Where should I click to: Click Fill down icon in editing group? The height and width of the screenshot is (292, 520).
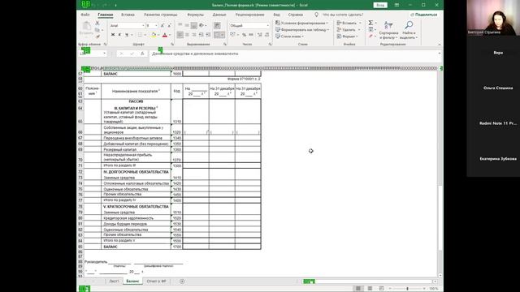[x=370, y=29]
